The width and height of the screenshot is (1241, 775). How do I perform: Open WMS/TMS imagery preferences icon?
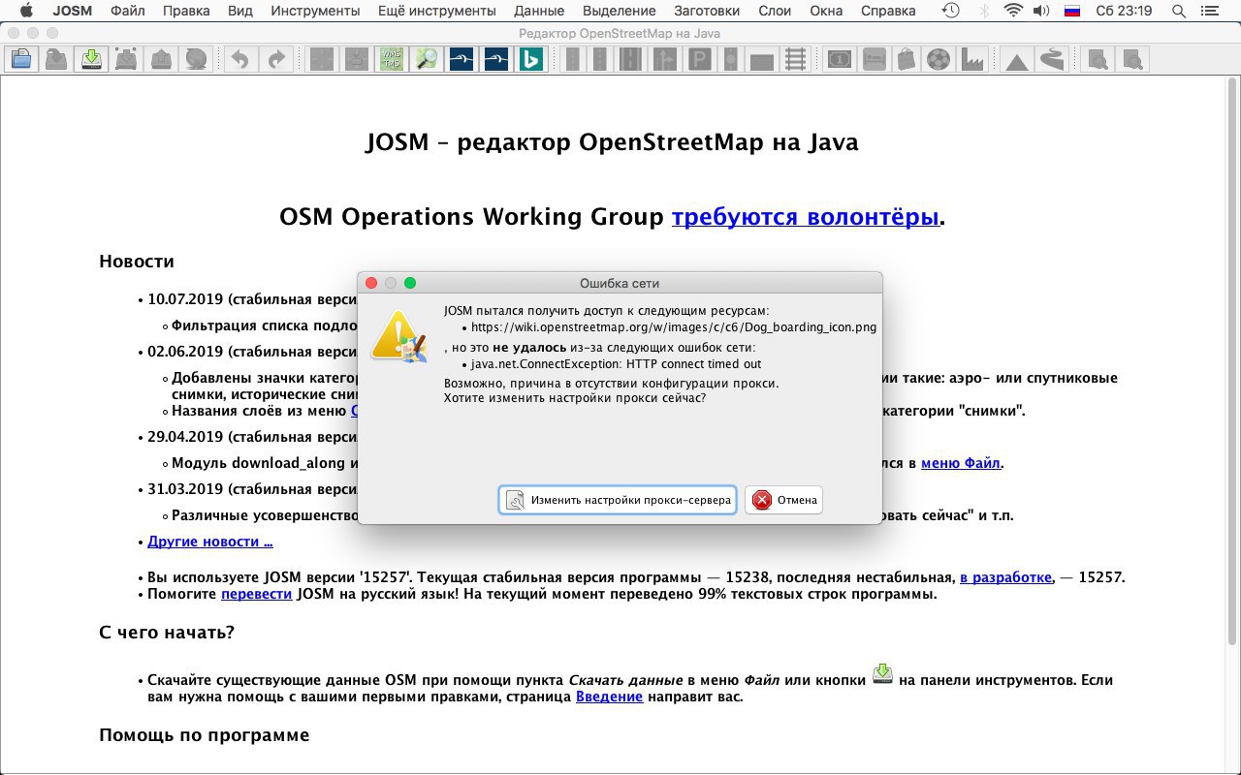392,59
